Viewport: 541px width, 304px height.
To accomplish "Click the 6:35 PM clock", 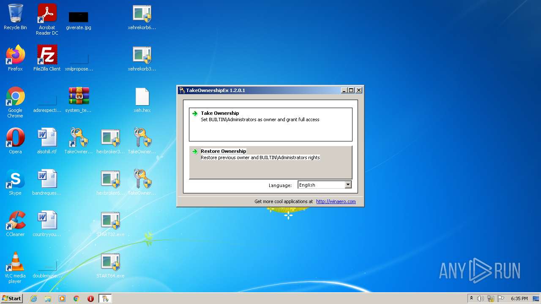I will [519, 299].
